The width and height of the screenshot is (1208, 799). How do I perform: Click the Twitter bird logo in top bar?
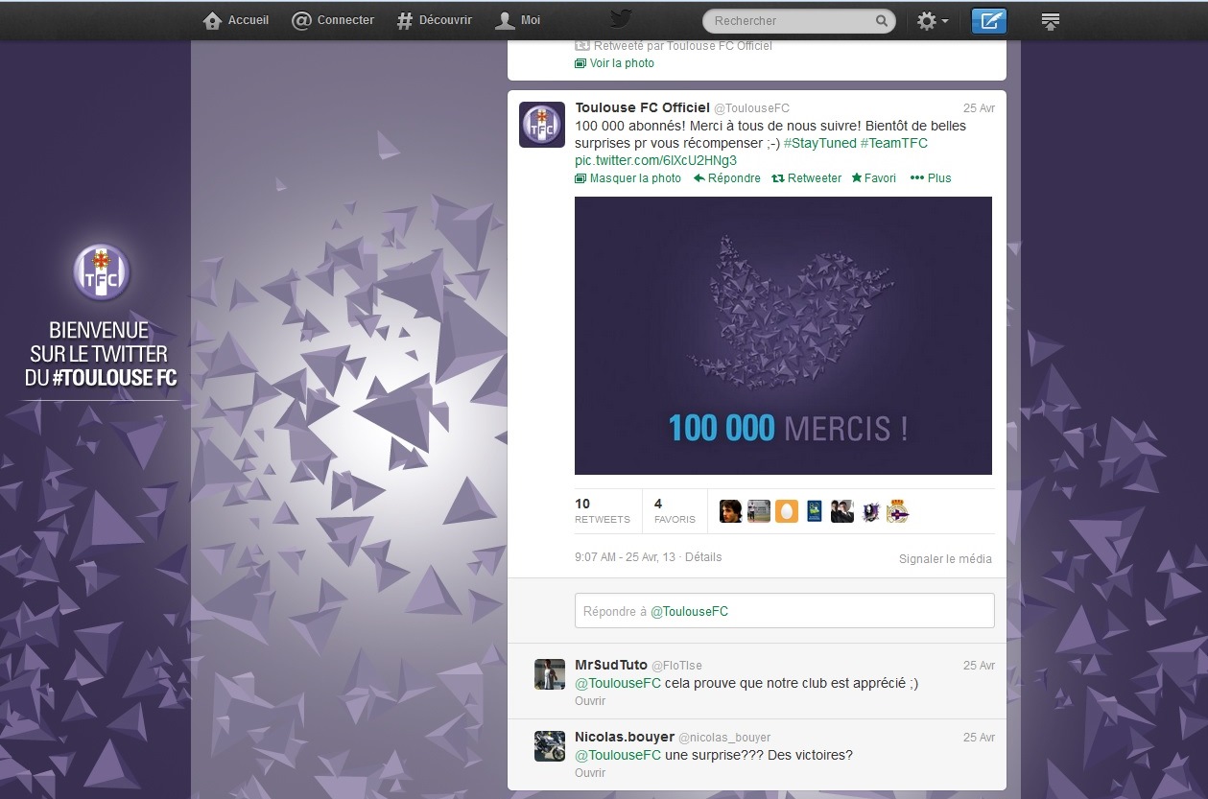[x=622, y=19]
